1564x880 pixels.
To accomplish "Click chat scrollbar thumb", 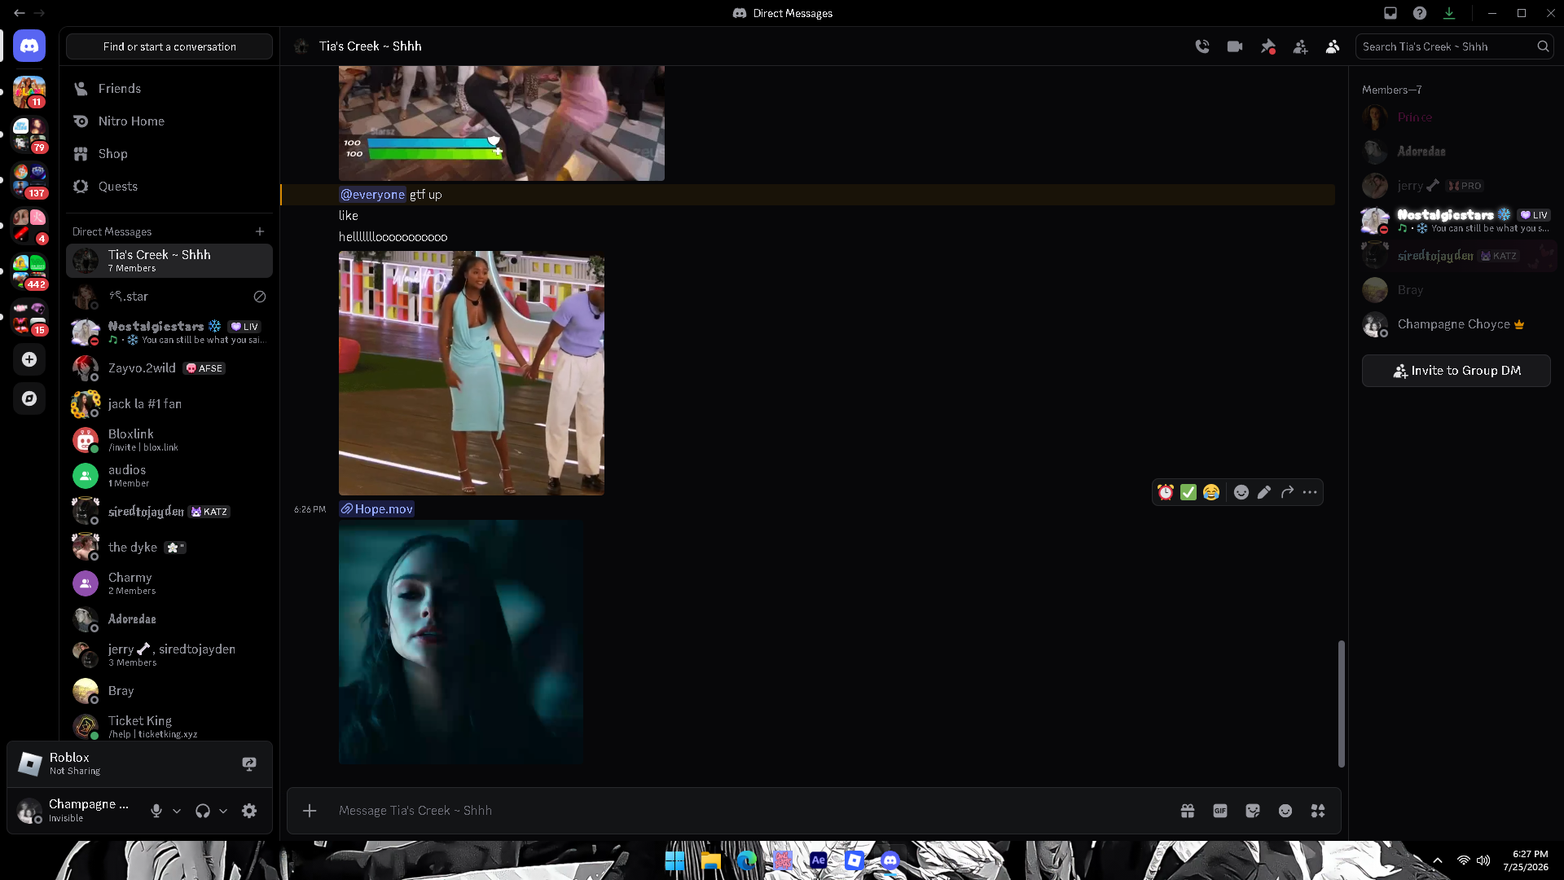I will coord(1341,704).
